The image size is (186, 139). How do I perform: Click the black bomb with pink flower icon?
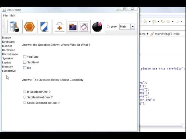(97, 26)
